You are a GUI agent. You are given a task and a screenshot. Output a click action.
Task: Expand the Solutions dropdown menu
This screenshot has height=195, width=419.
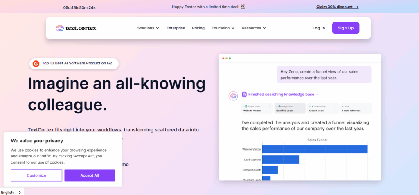point(148,28)
